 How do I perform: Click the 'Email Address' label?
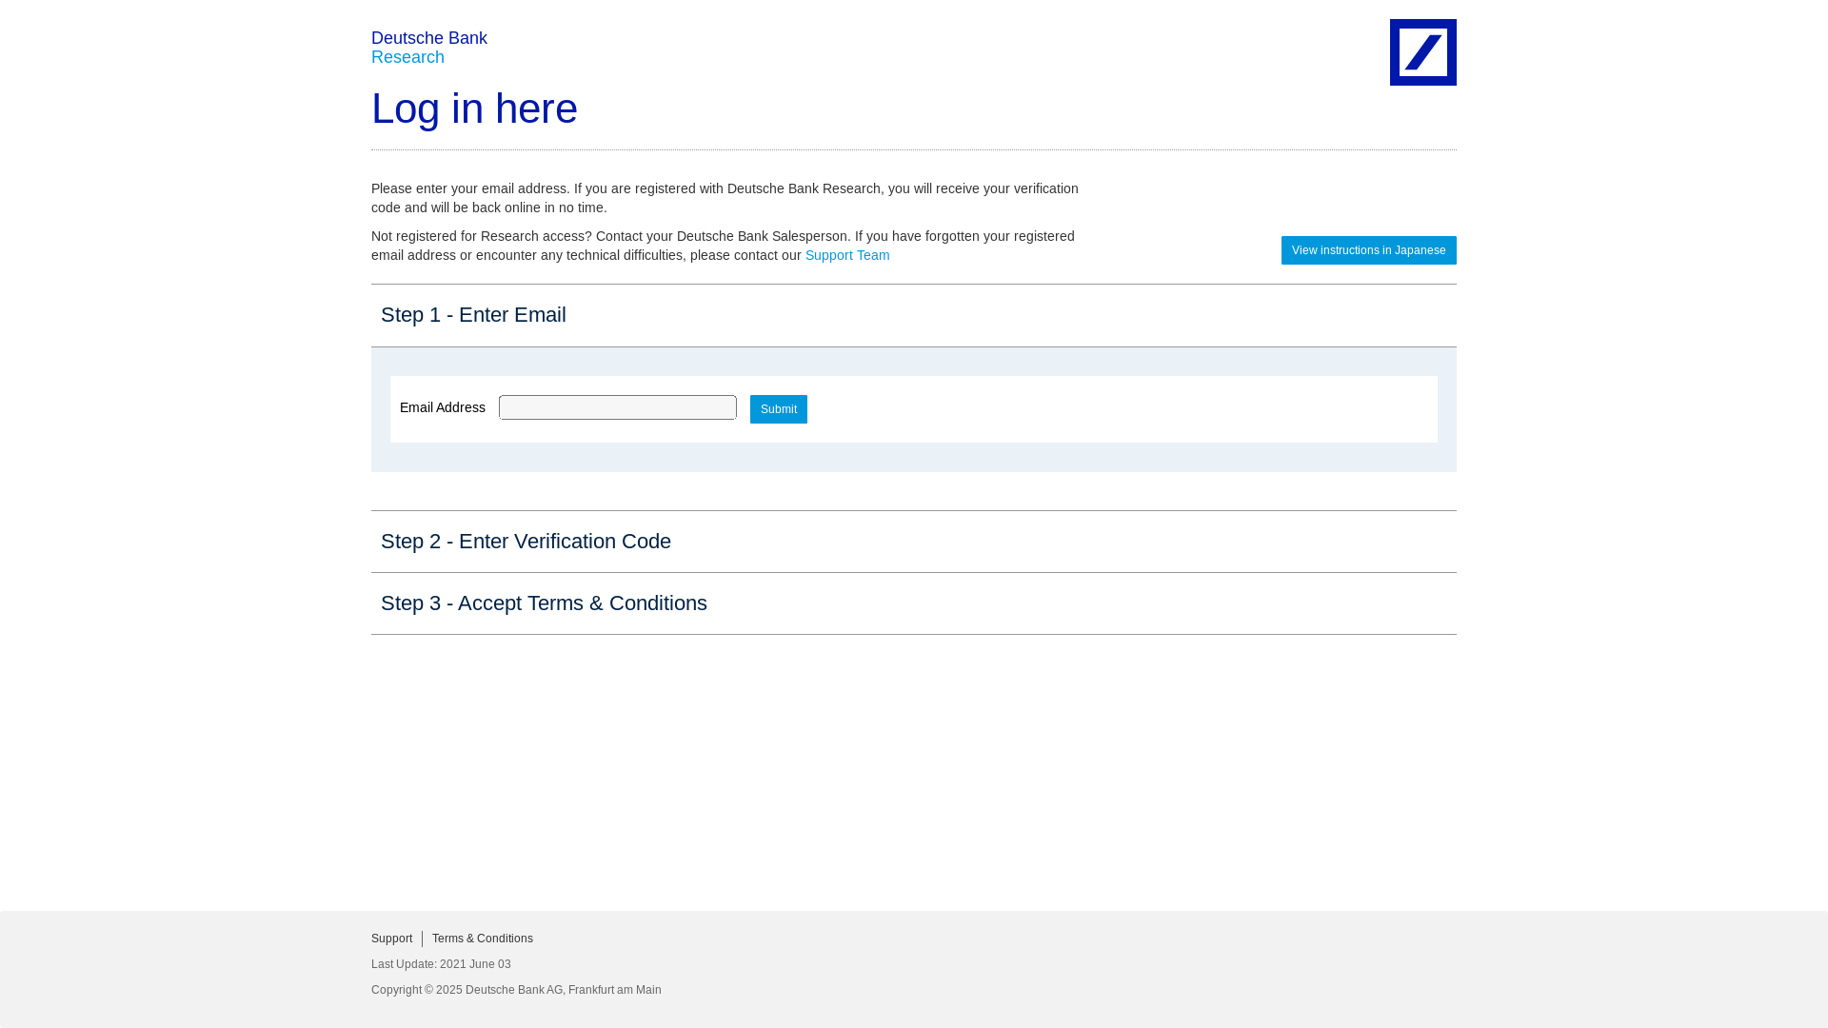pos(443,407)
